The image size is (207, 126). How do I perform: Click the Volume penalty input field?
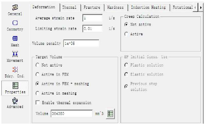point(81,43)
